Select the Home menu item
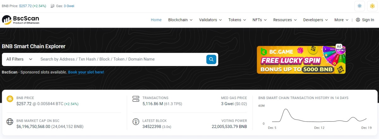The image size is (379, 139). click(156, 20)
